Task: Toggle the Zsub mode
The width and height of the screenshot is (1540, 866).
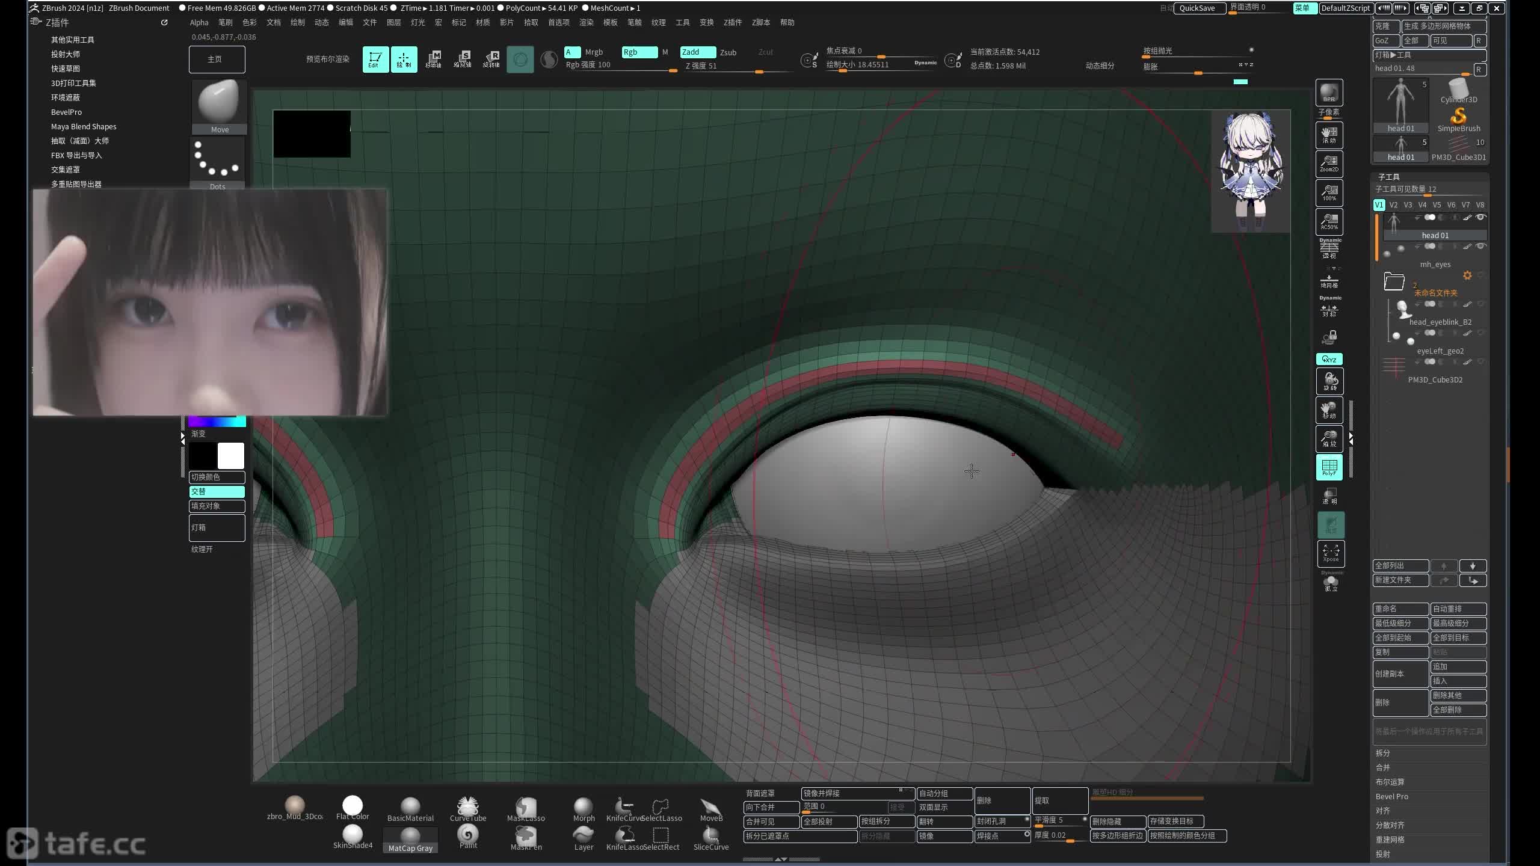Action: [728, 52]
